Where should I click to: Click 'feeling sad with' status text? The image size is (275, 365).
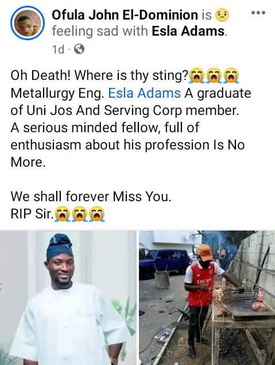tap(100, 32)
